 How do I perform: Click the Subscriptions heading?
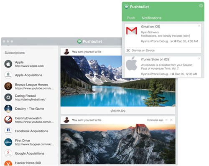tap(15, 53)
